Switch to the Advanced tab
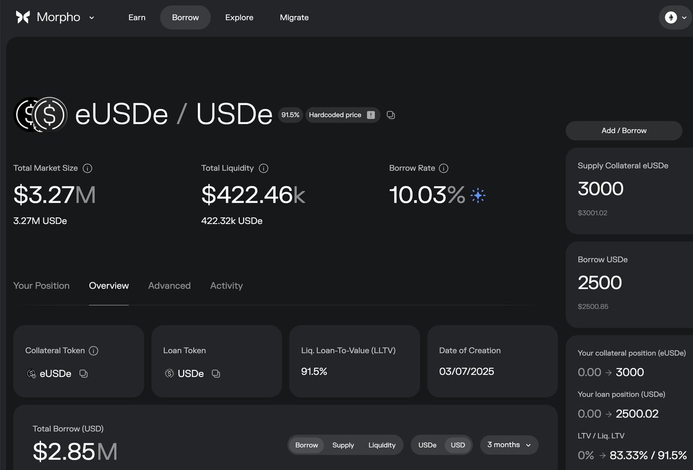 click(x=169, y=285)
